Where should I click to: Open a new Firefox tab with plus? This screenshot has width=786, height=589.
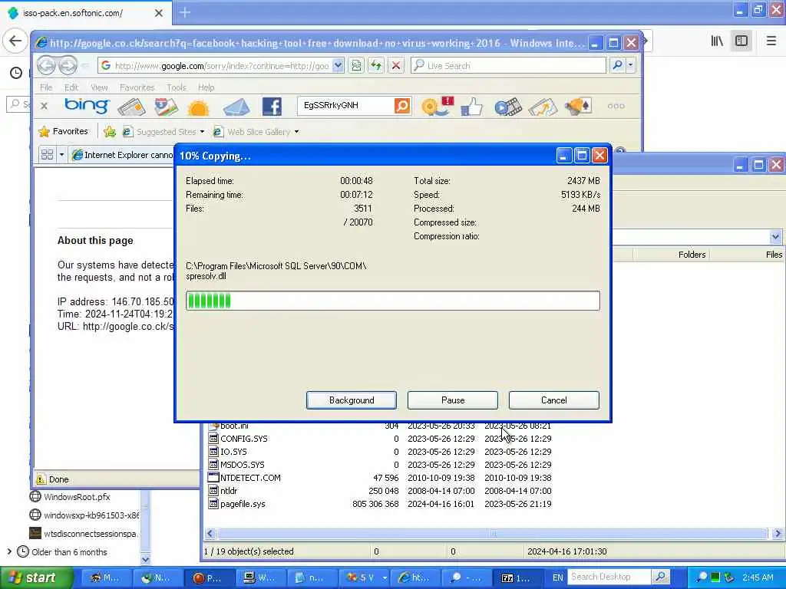point(184,12)
